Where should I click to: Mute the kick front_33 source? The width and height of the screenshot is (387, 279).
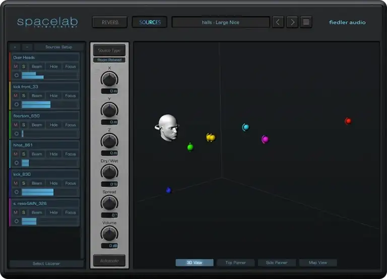click(16, 96)
